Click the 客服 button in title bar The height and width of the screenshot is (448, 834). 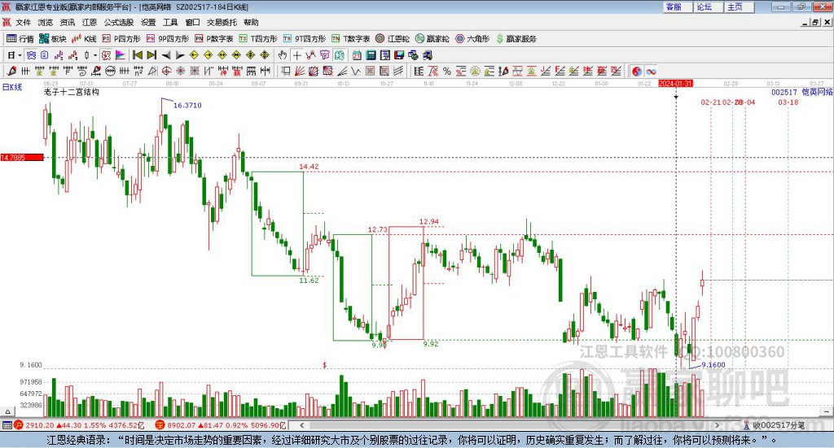tap(678, 7)
